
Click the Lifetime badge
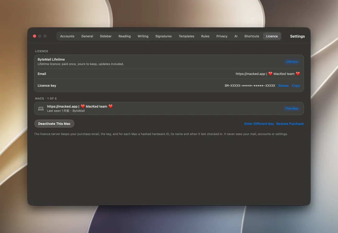pos(292,62)
